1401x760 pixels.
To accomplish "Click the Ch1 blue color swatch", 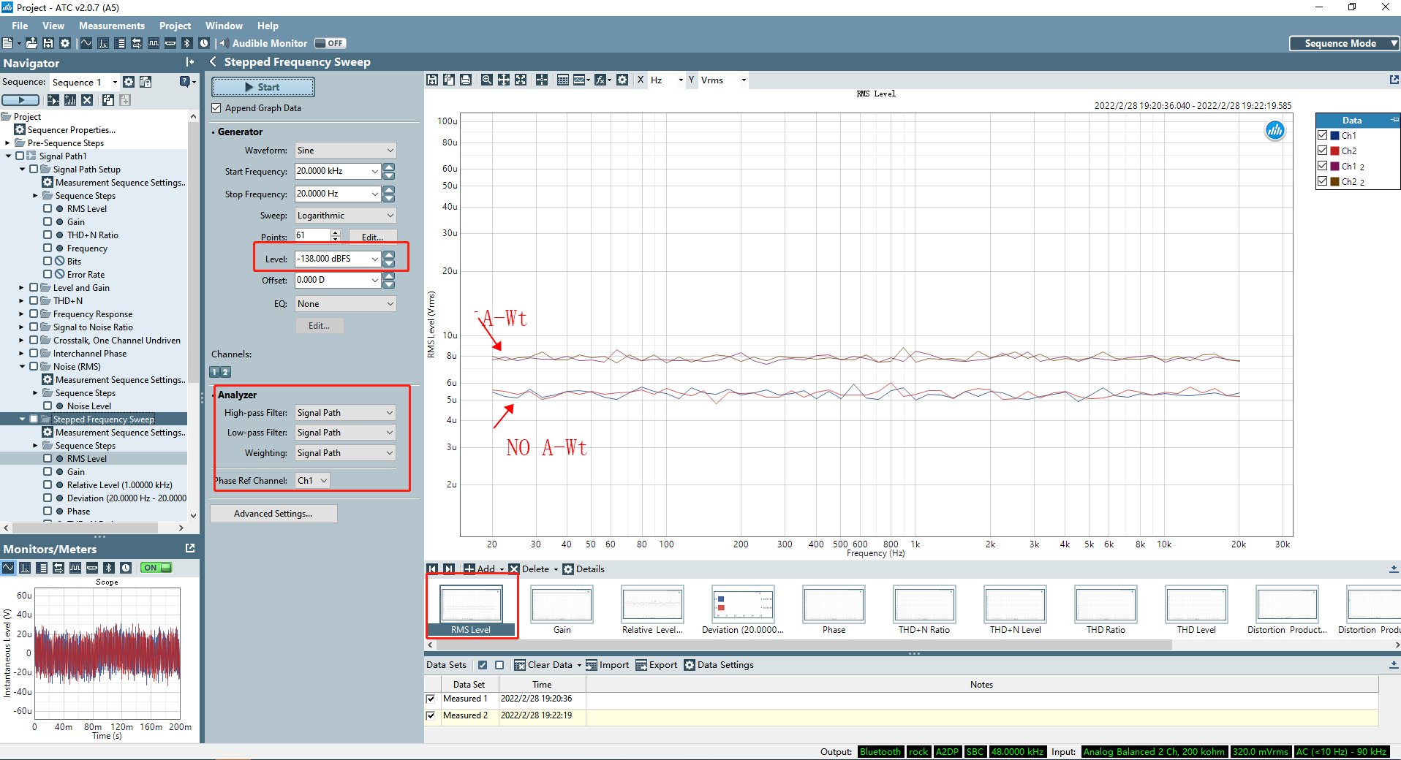I will click(1334, 136).
